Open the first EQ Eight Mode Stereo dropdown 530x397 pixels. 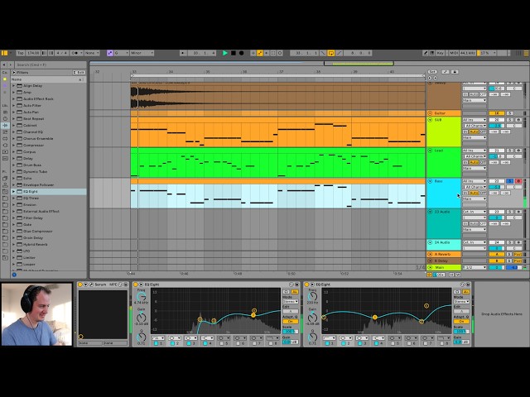[x=291, y=301]
